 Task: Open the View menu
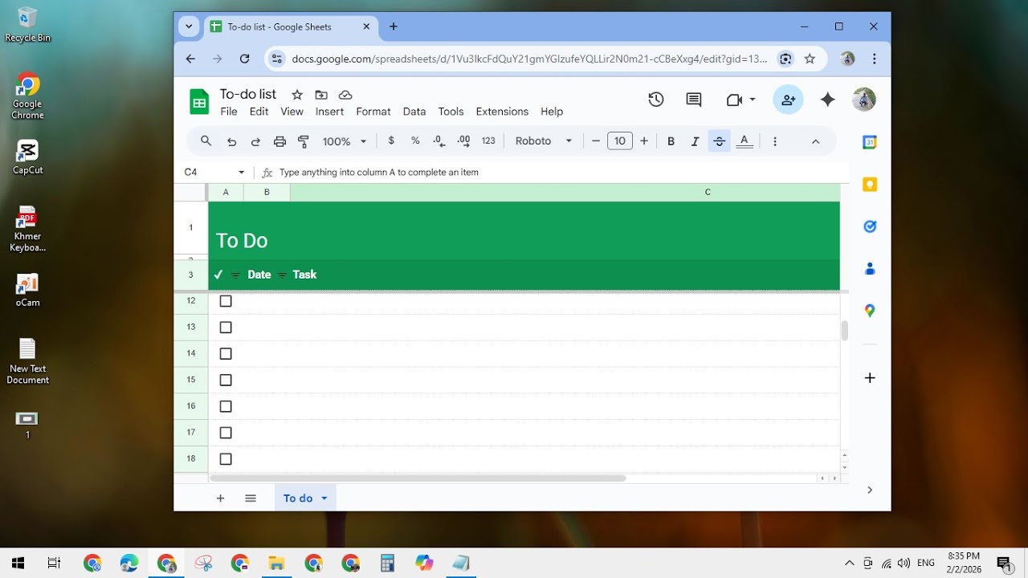click(x=292, y=112)
